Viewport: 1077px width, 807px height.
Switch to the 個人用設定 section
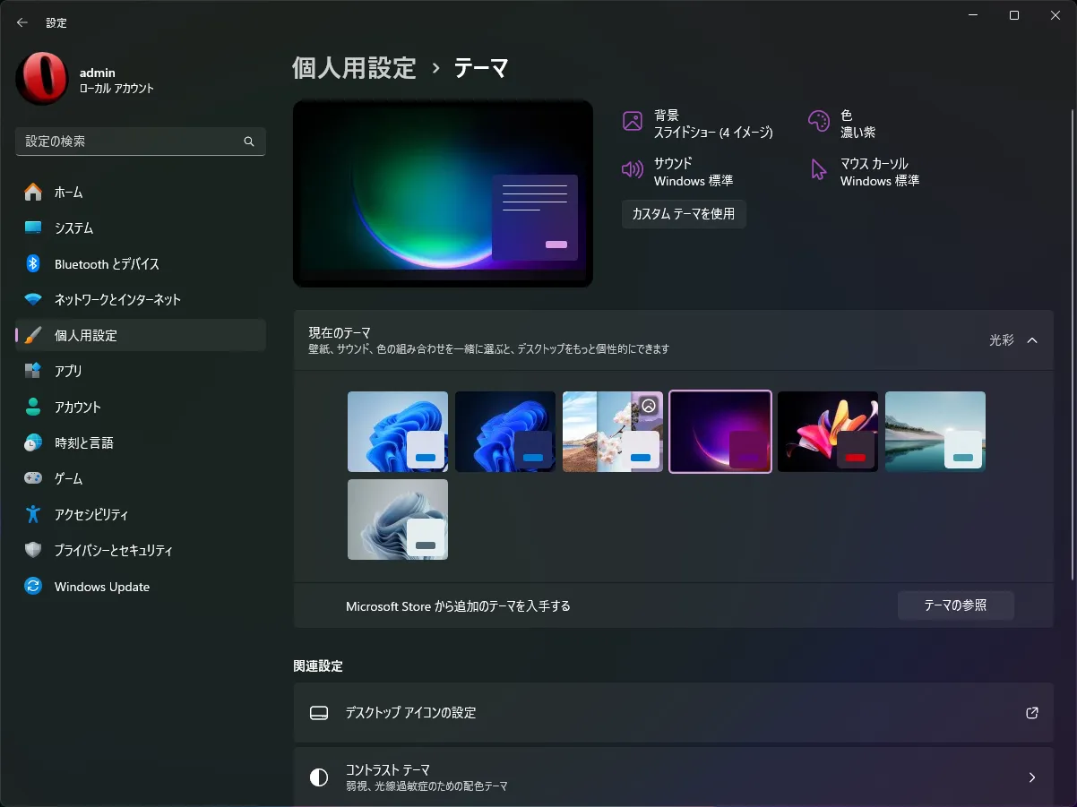[85, 335]
